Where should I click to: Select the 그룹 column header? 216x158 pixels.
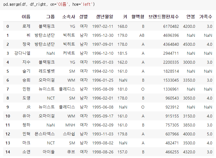[x=50, y=16]
